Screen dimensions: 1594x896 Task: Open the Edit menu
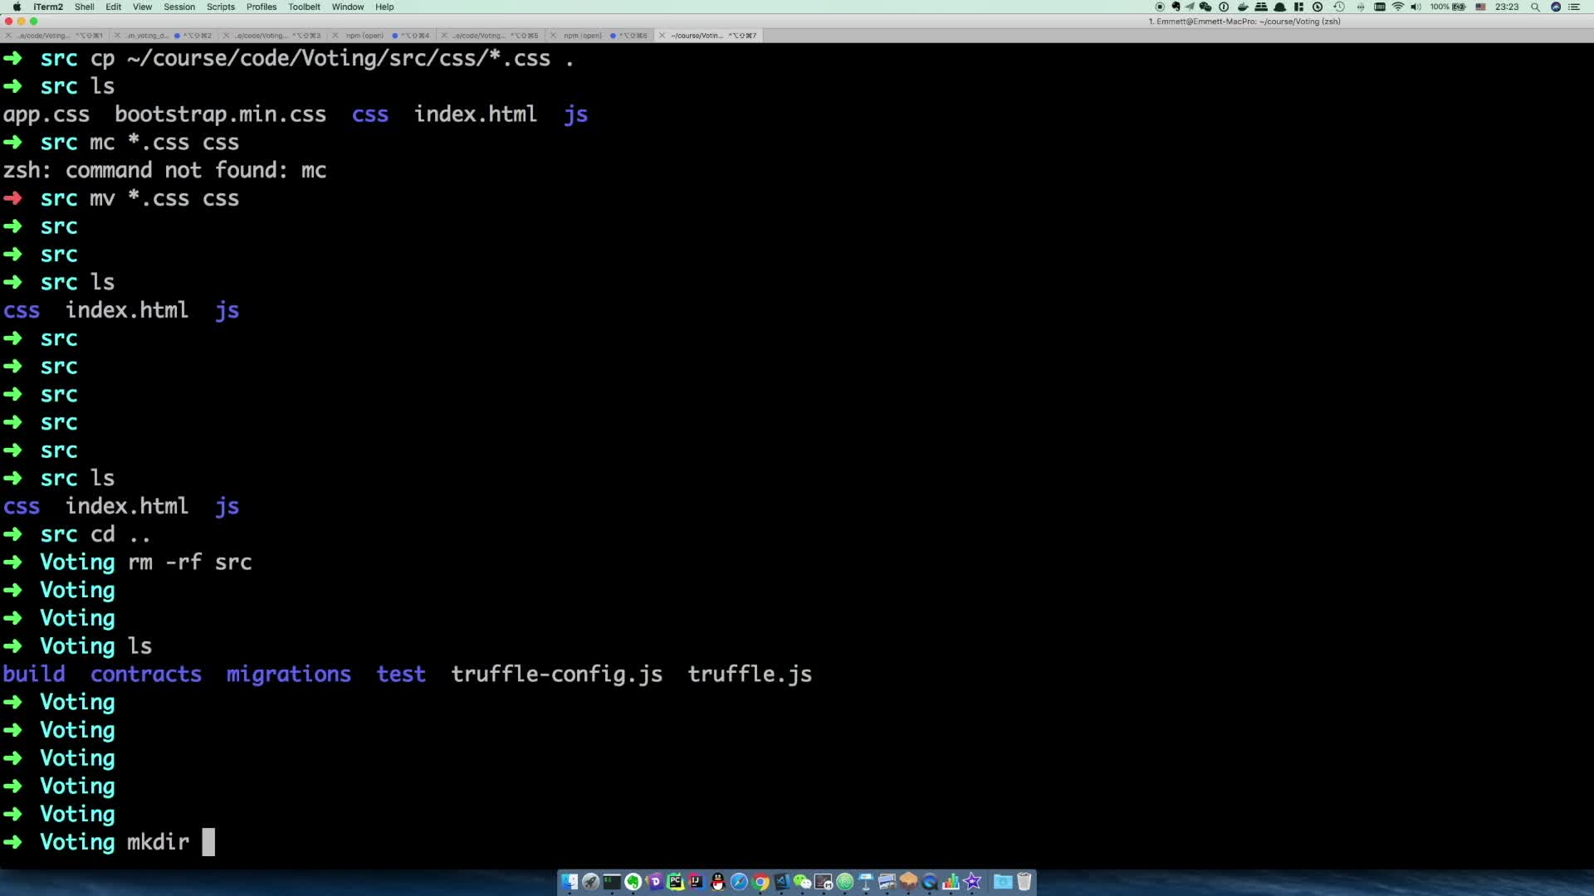click(114, 7)
